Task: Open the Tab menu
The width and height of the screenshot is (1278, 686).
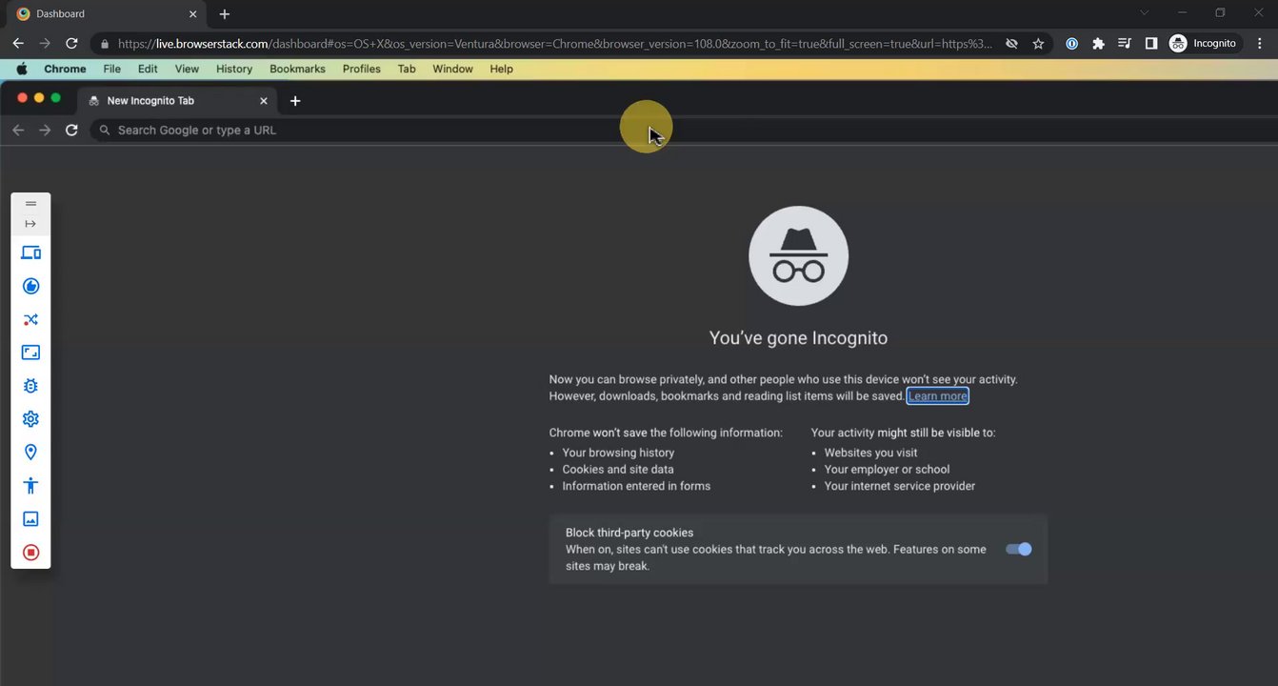Action: (x=407, y=69)
